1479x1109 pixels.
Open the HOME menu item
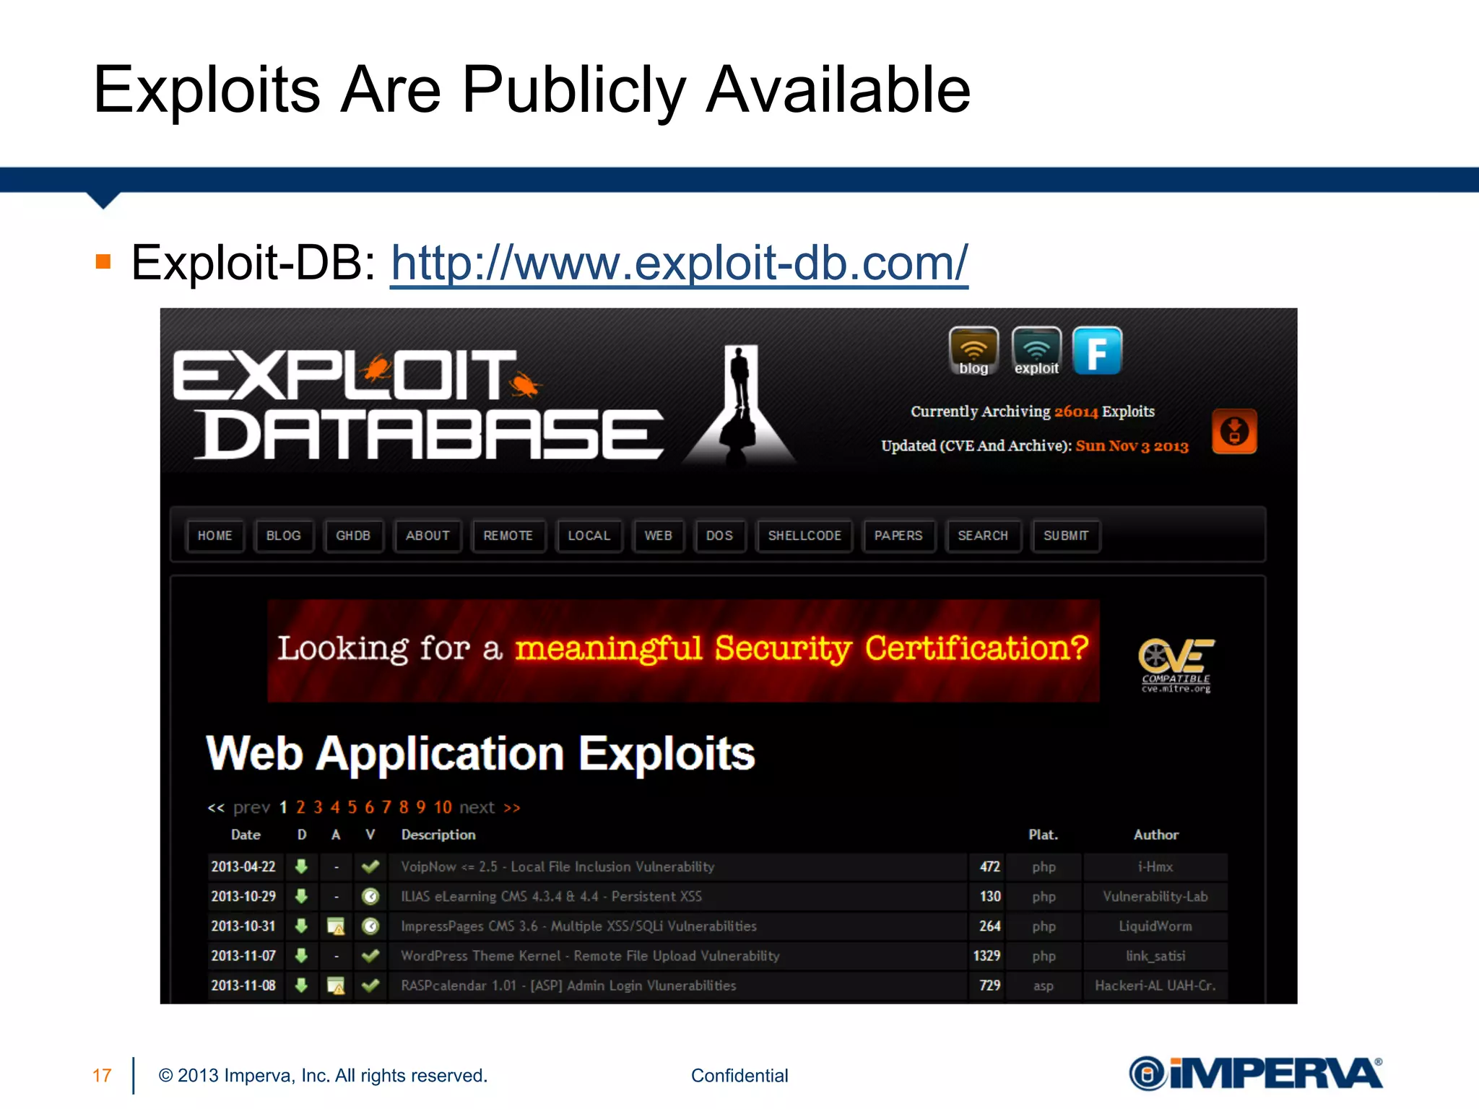214,536
